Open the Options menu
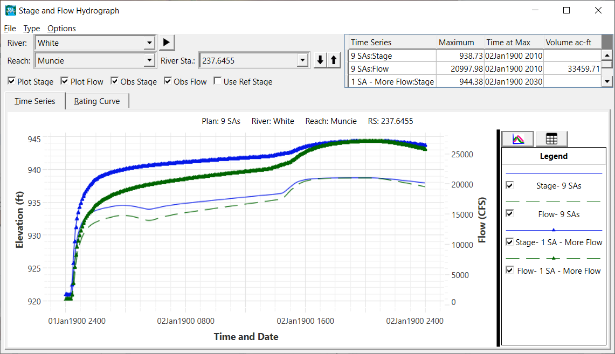This screenshot has width=615, height=354. click(61, 29)
